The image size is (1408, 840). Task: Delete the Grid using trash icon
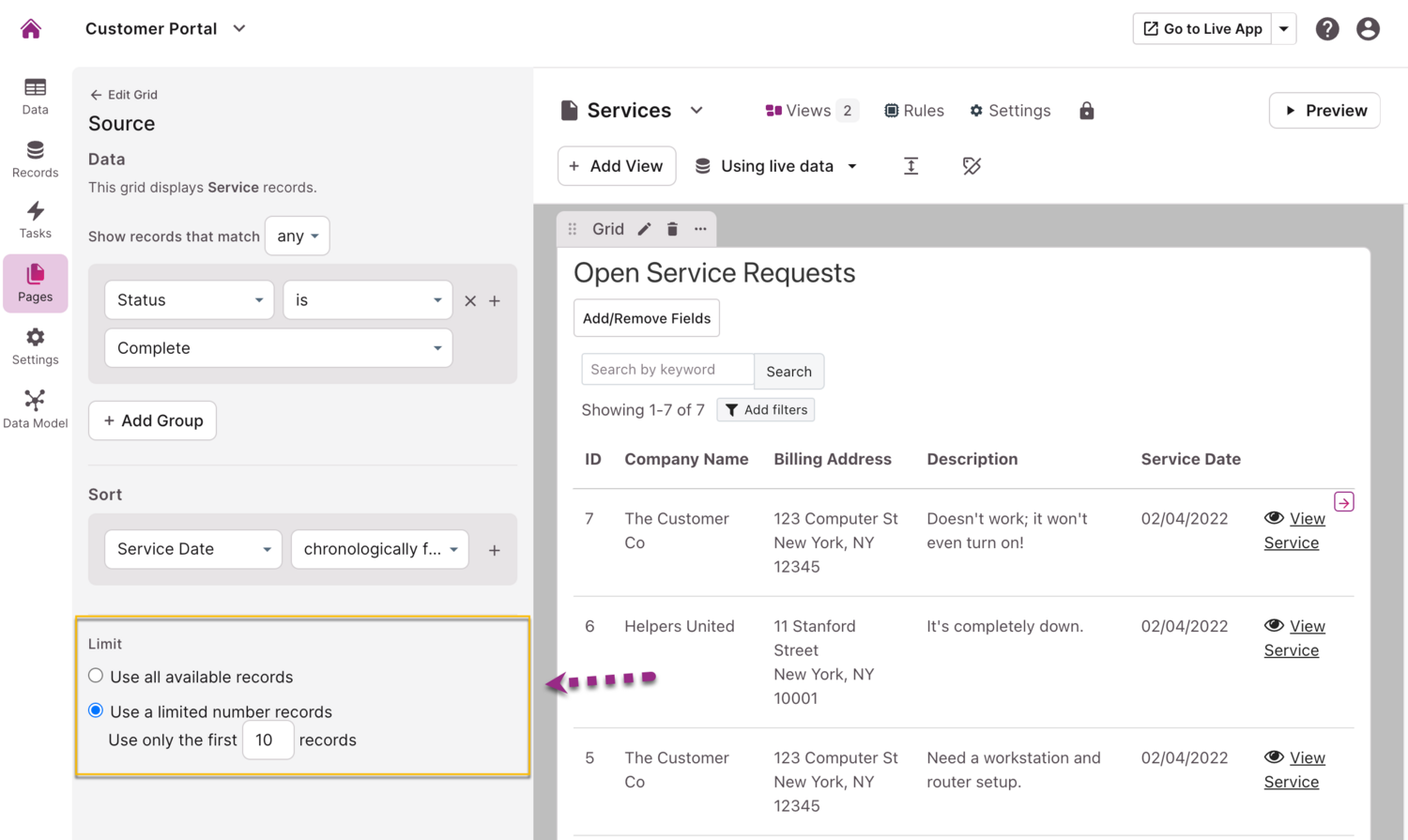pos(672,229)
